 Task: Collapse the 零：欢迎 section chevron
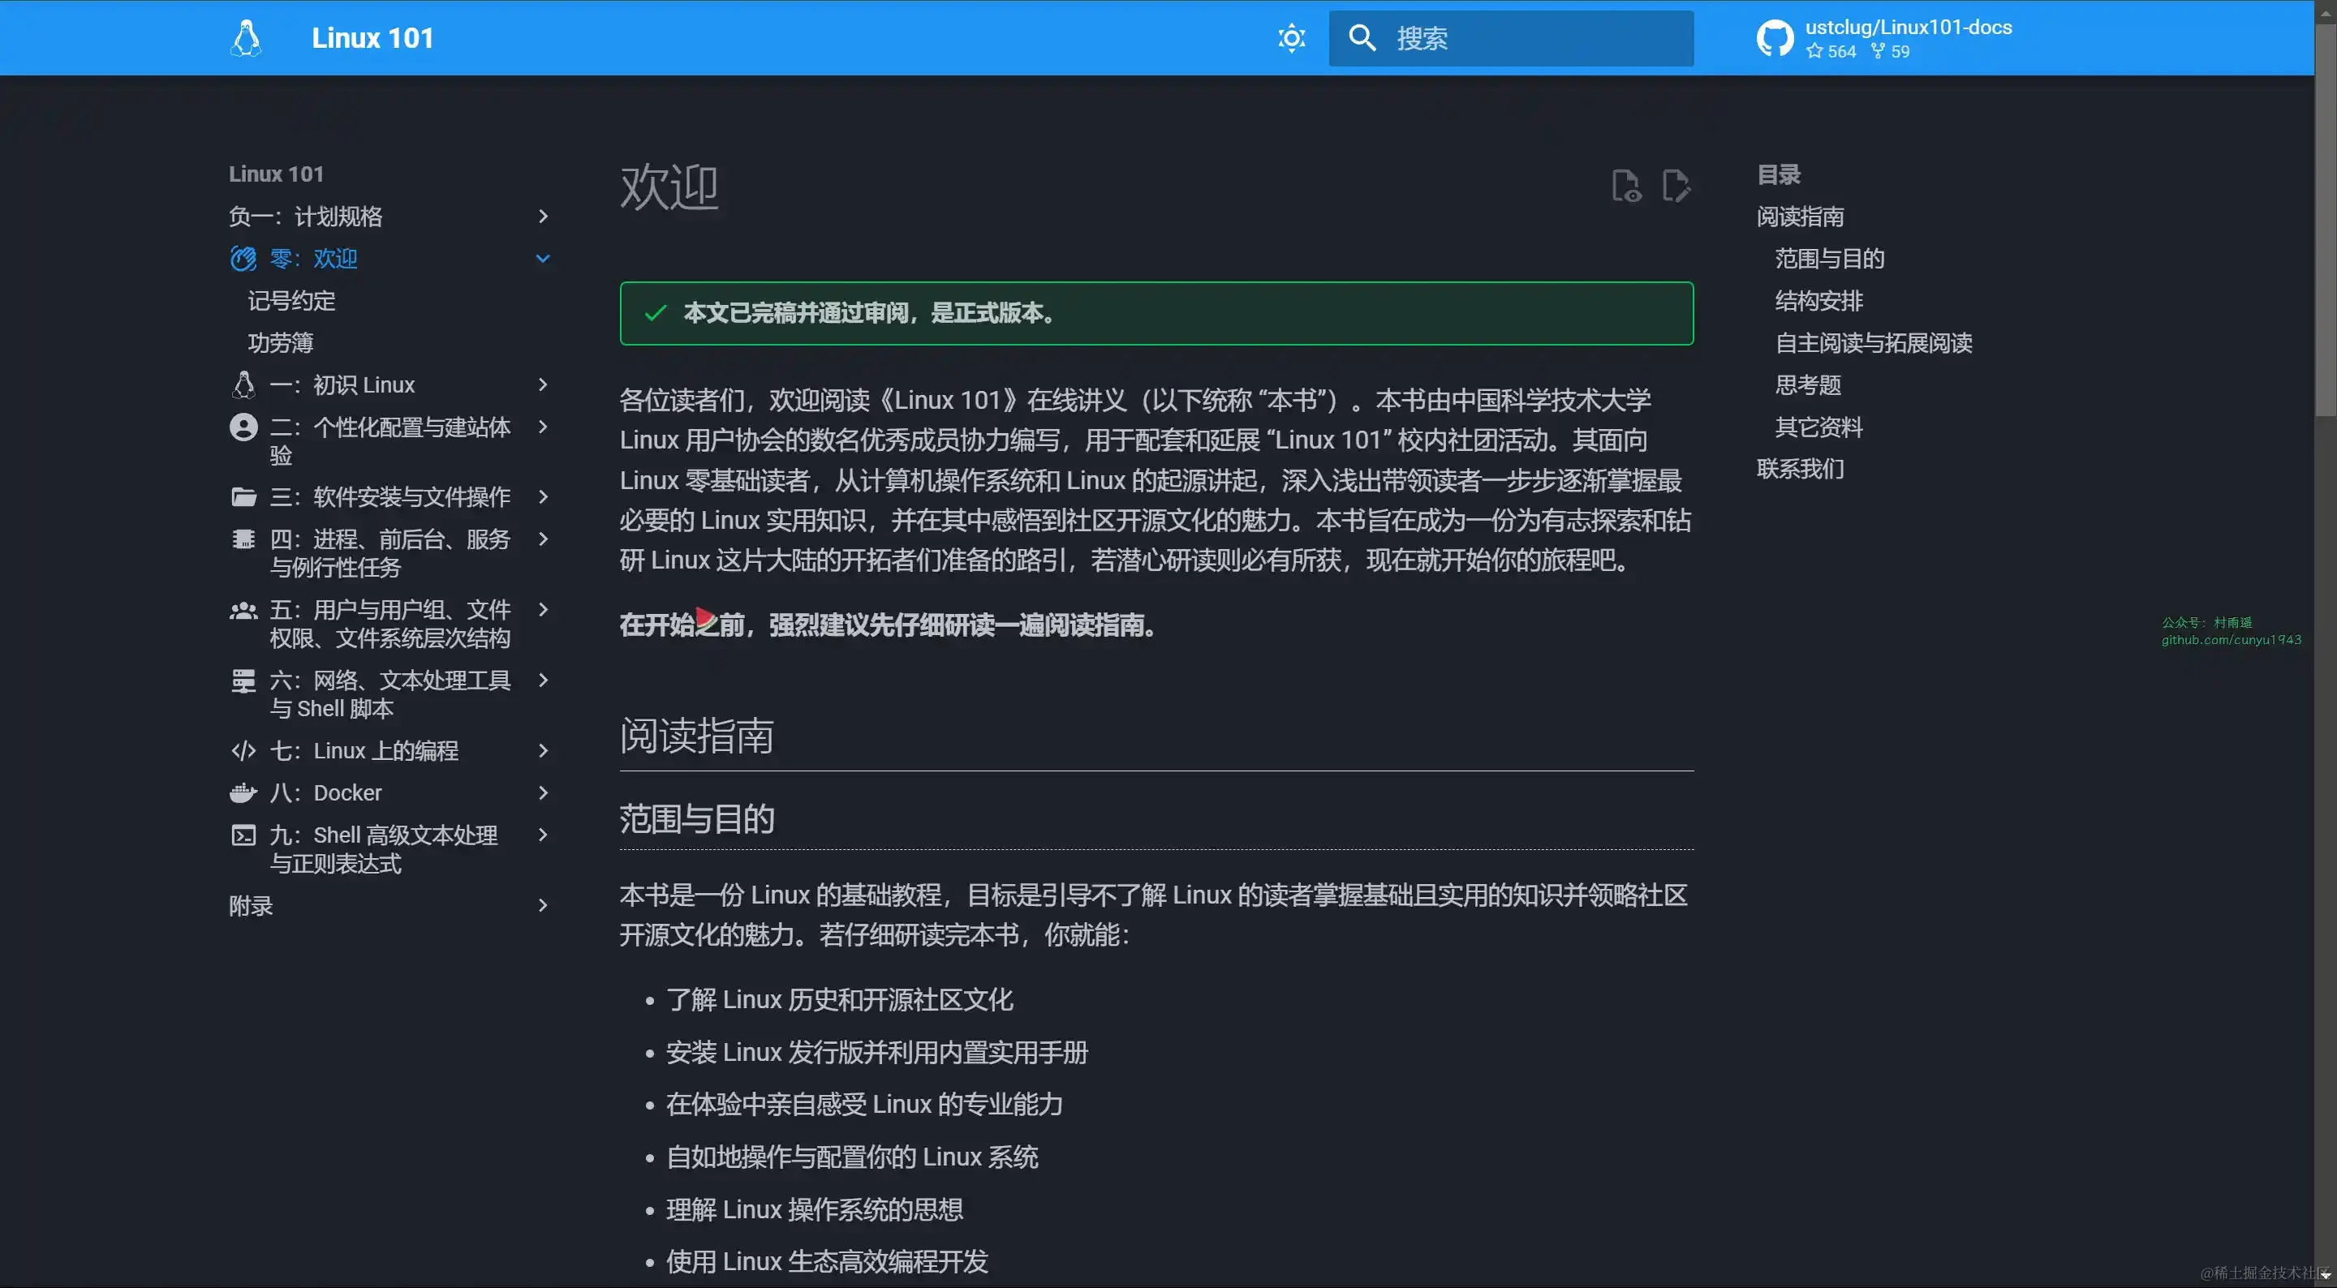coord(543,260)
